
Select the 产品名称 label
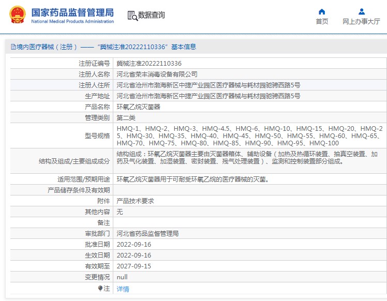[97, 107]
